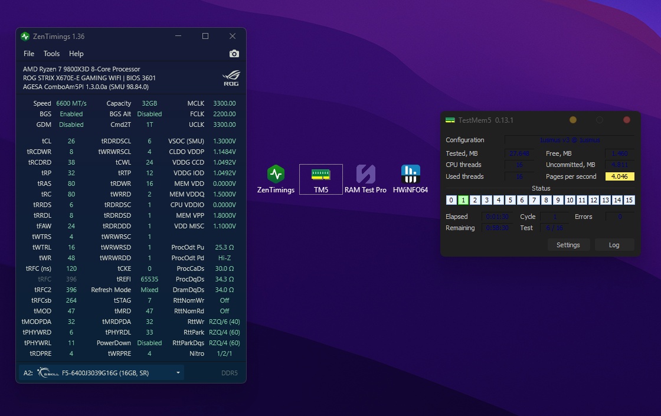The height and width of the screenshot is (416, 661).
Task: Open TestMem5 Settings button
Action: coord(568,245)
